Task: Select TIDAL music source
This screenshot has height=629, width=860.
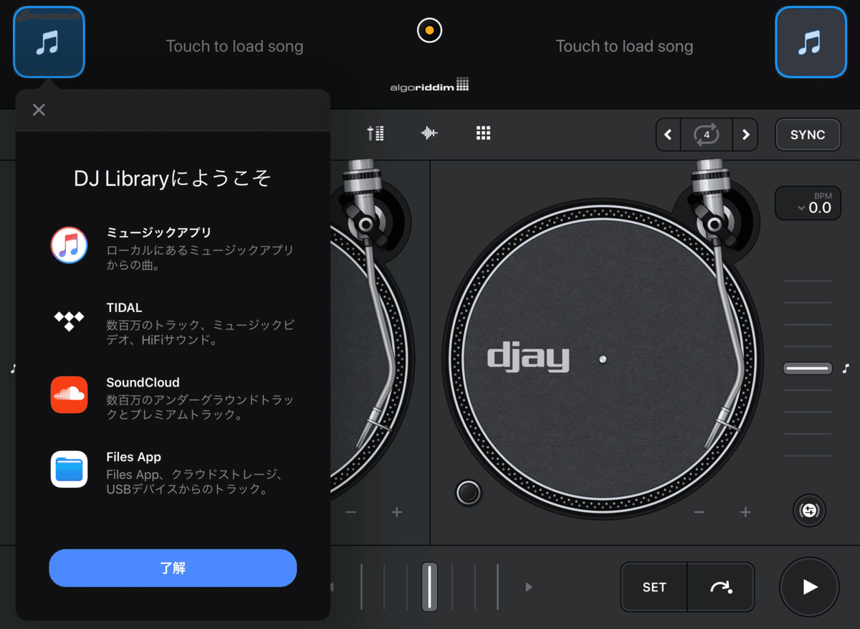Action: [173, 323]
